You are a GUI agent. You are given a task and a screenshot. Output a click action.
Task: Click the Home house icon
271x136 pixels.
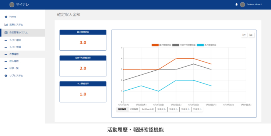(x=6, y=17)
